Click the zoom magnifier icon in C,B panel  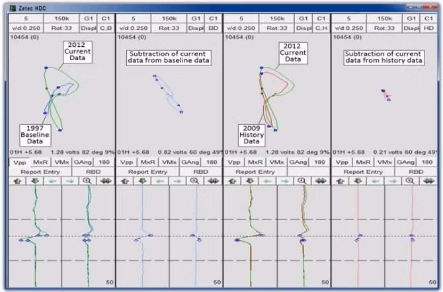tap(87, 181)
